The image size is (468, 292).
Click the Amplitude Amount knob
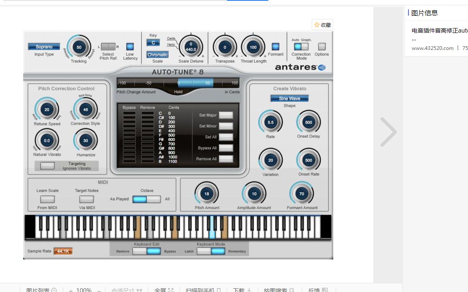pyautogui.click(x=254, y=194)
